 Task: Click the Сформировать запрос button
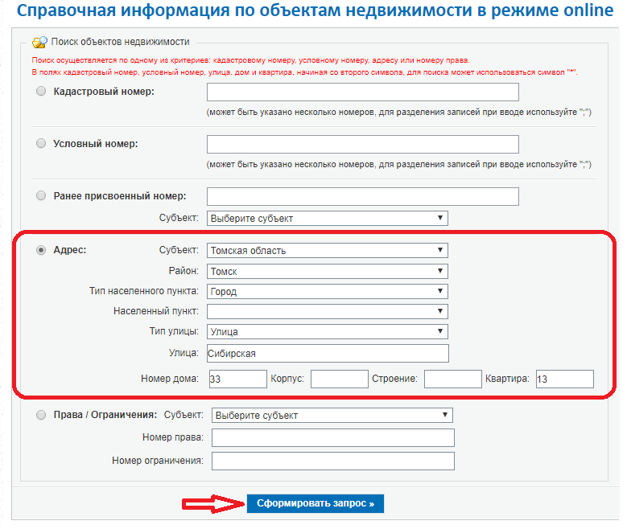(x=315, y=503)
